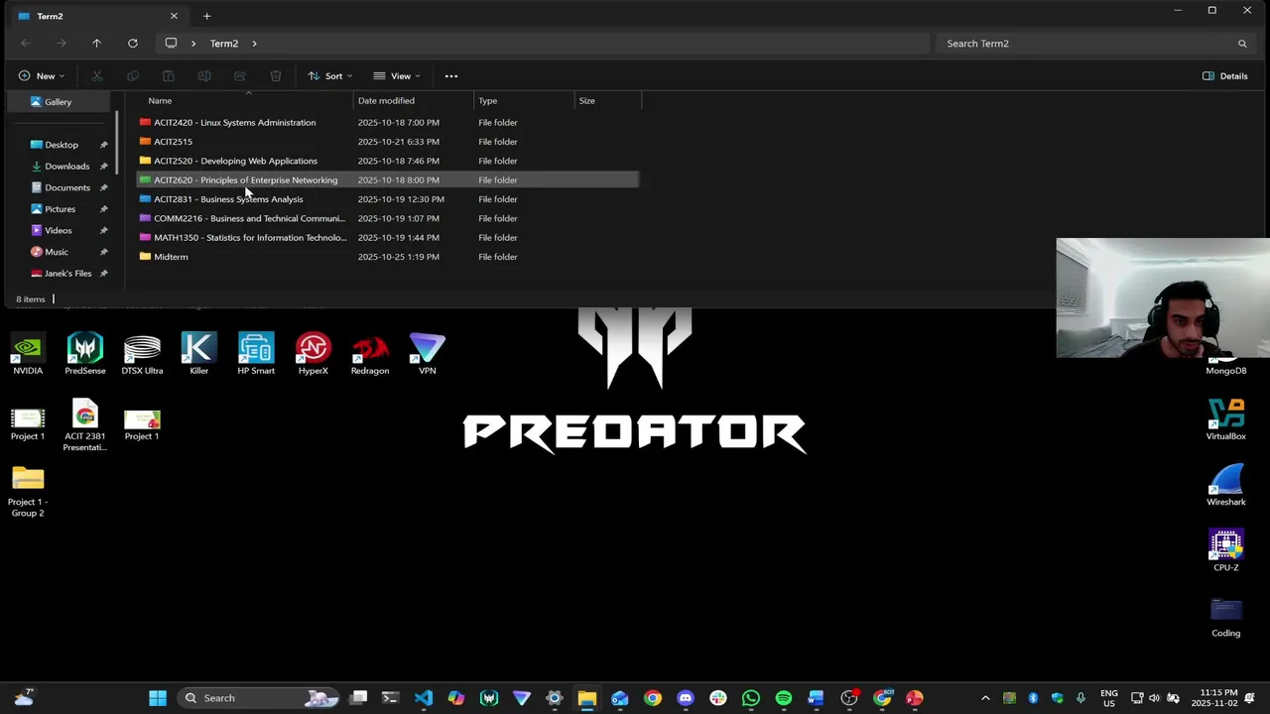Open Gallery in the navigation pane

58,102
